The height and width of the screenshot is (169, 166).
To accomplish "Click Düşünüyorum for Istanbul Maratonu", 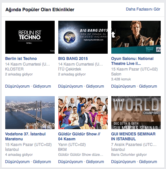I will tap(17, 162).
